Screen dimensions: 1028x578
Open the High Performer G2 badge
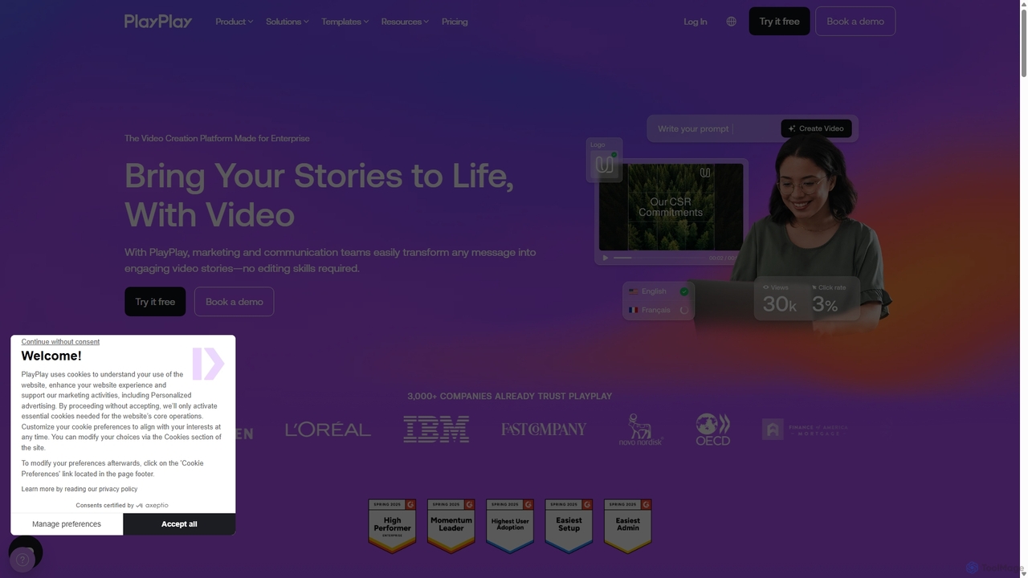point(392,527)
